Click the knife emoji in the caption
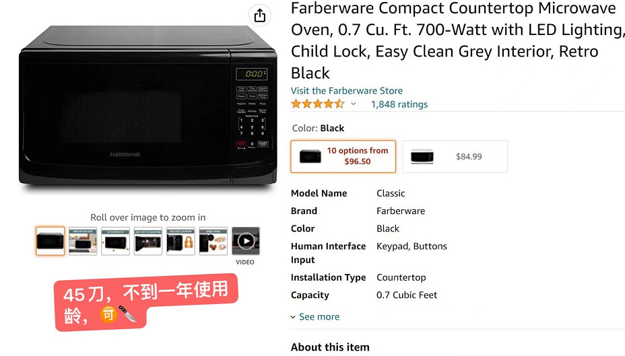Viewport: 625px width, 356px height. click(x=128, y=314)
